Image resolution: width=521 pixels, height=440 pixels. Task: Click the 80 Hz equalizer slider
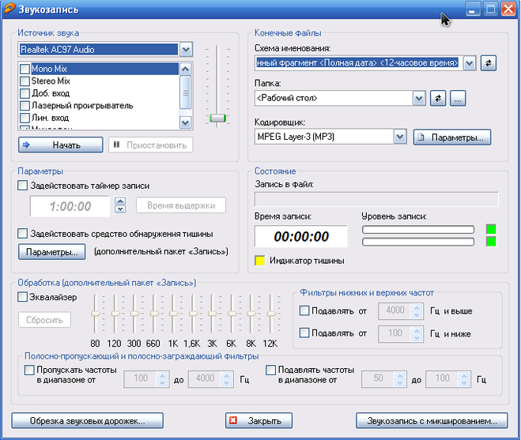click(x=96, y=314)
